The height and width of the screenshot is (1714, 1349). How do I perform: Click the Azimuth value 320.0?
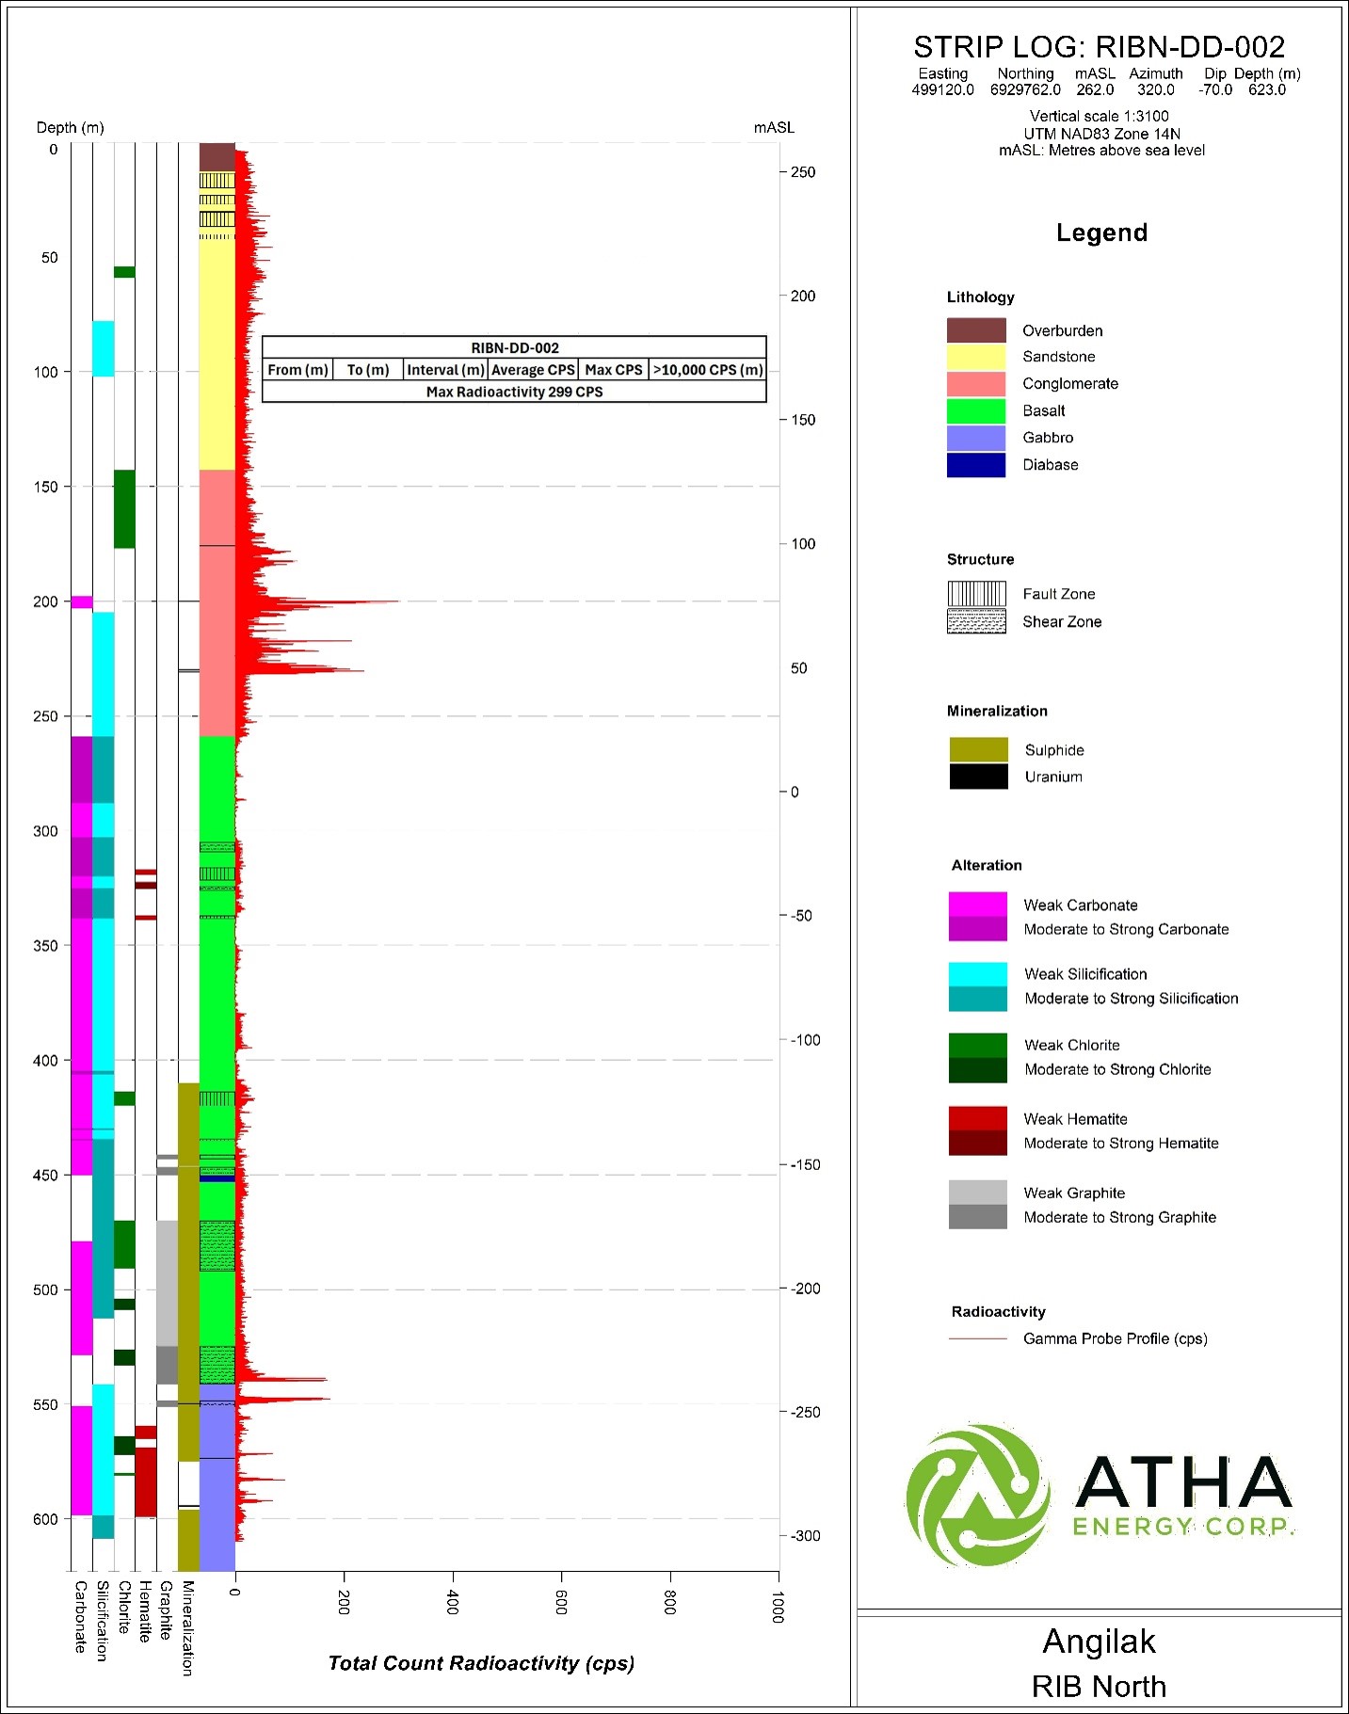coord(1155,90)
